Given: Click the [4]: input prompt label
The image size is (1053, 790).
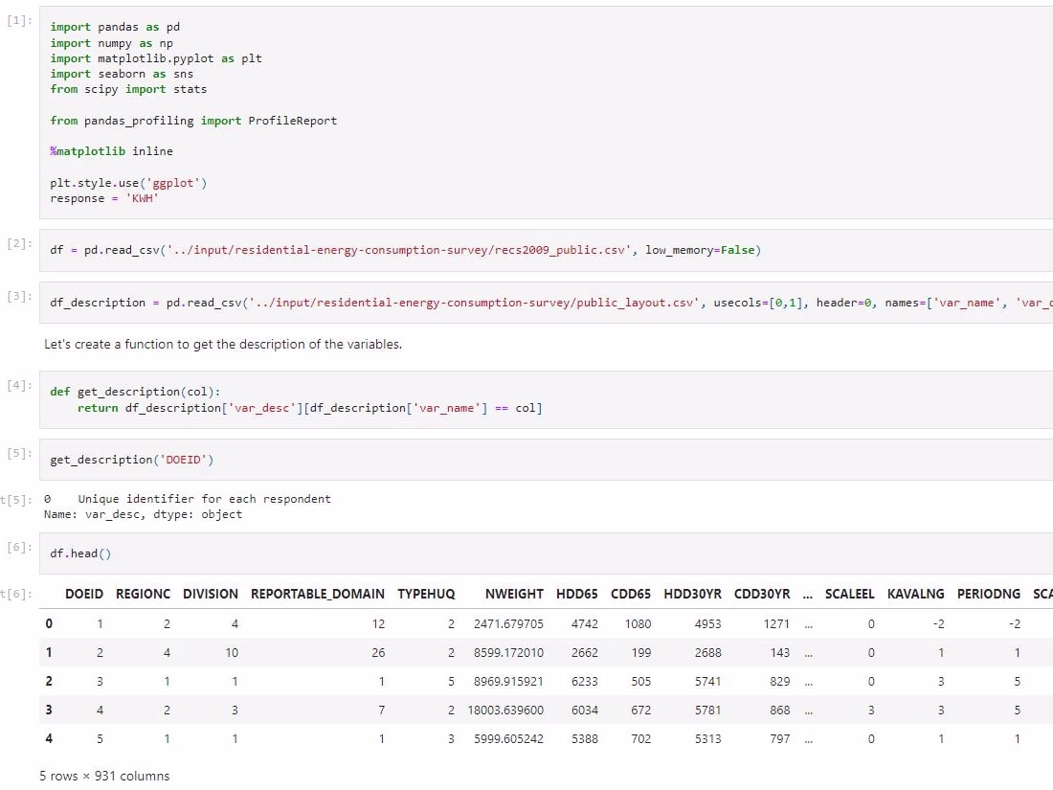Looking at the screenshot, I should click(x=19, y=385).
